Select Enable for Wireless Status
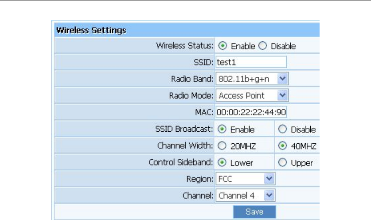The width and height of the screenshot is (371, 220). (223, 46)
